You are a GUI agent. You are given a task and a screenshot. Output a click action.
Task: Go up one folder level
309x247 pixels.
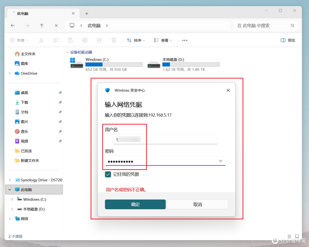tap(41, 25)
